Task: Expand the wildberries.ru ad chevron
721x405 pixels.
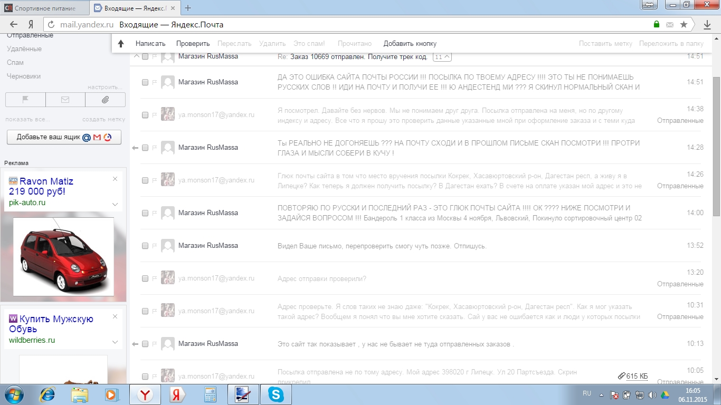Action: tap(115, 342)
